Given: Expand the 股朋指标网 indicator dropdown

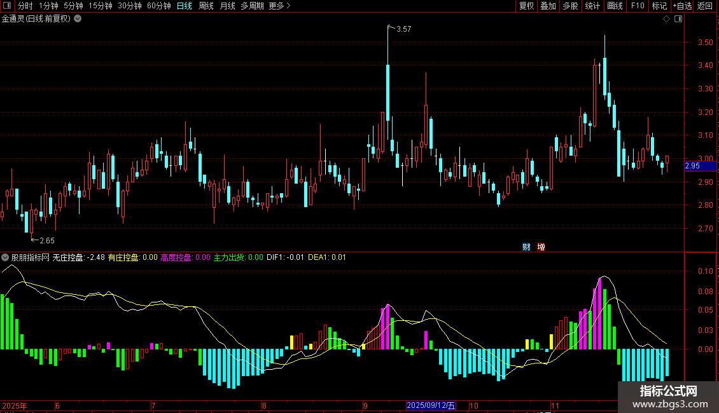Looking at the screenshot, I should [6, 257].
